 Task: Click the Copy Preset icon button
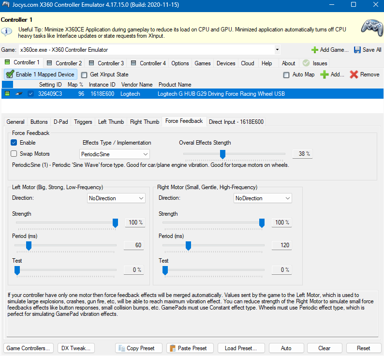[x=121, y=348]
